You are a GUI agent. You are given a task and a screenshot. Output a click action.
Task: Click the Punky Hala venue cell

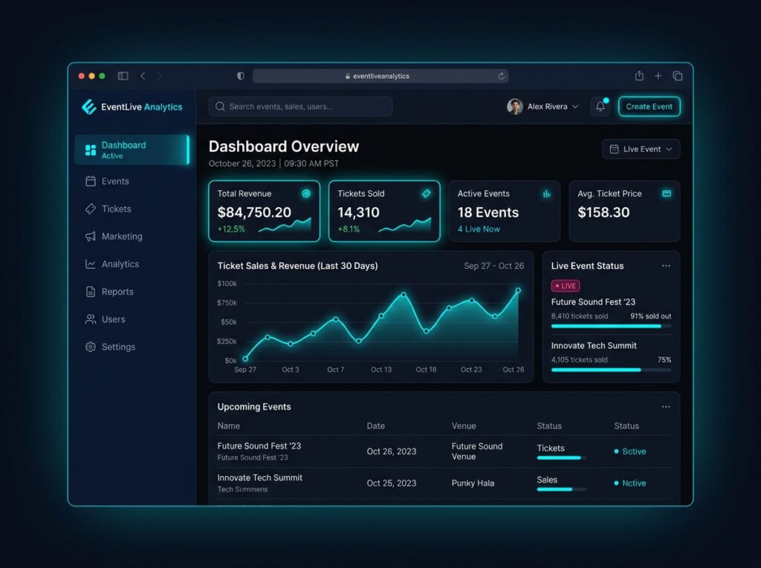(473, 483)
